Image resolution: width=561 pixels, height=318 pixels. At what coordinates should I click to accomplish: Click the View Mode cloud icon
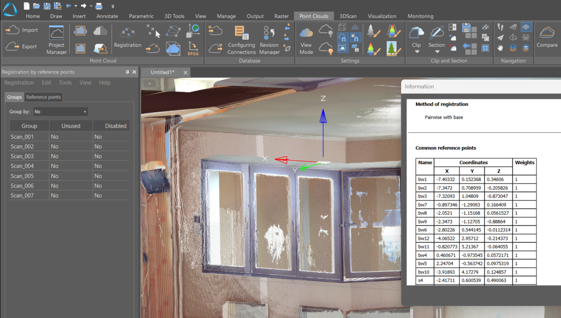[306, 33]
